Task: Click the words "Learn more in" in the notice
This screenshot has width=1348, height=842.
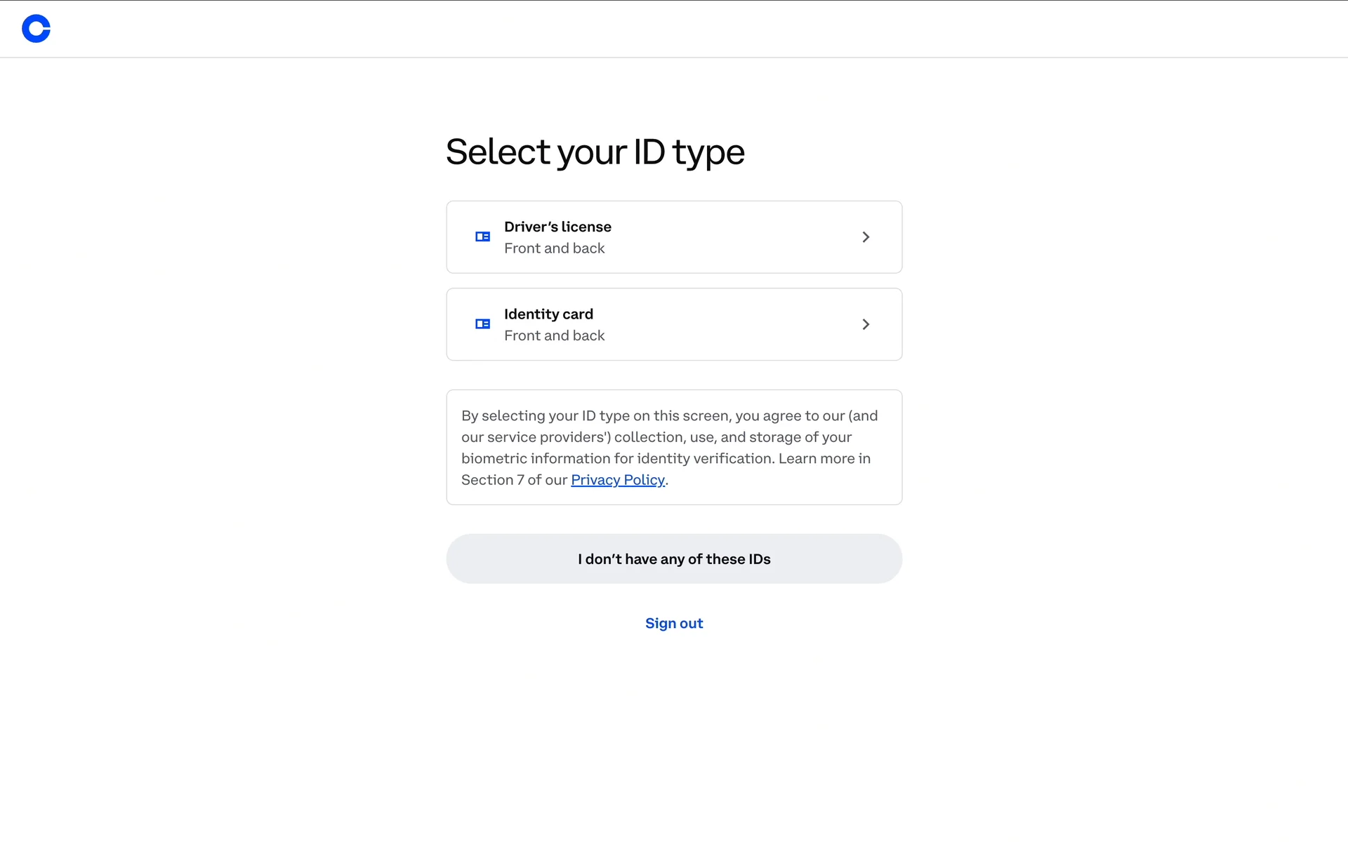Action: point(824,458)
